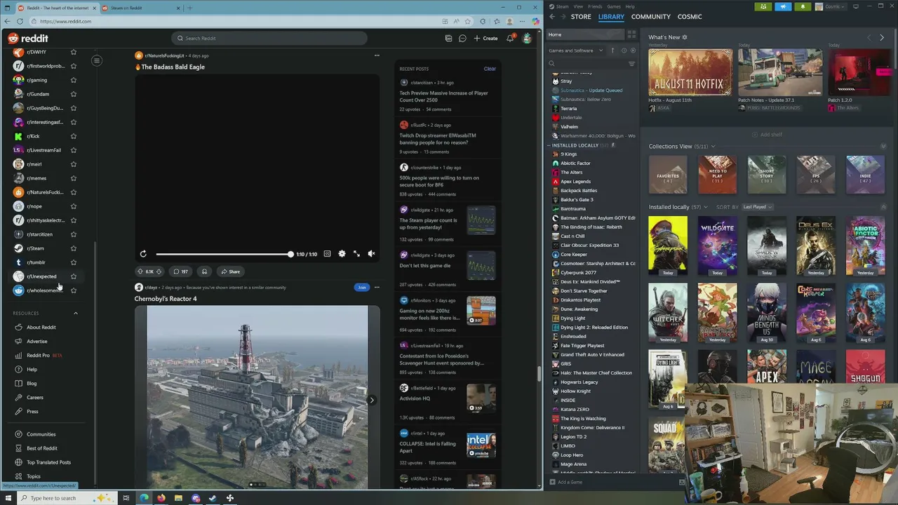Collapse the Reddit left navigation sidebar
This screenshot has height=505, width=898.
[97, 60]
